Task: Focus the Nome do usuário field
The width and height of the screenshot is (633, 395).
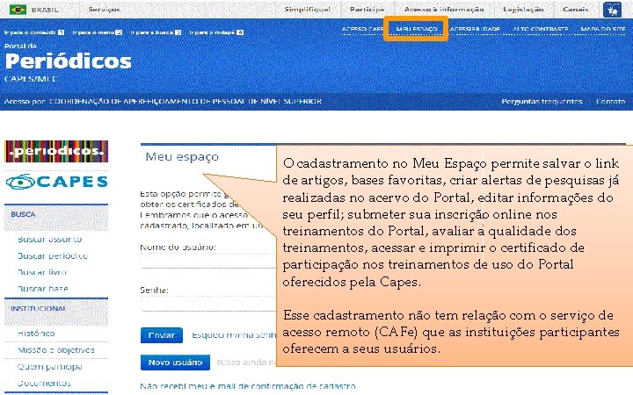Action: point(208,261)
